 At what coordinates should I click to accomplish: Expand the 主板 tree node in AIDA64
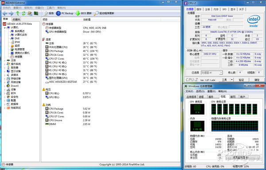(x=5, y=61)
